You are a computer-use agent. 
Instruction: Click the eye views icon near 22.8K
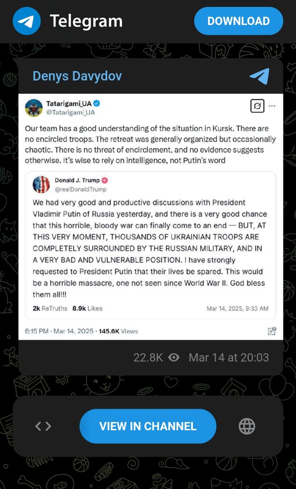pyautogui.click(x=174, y=357)
